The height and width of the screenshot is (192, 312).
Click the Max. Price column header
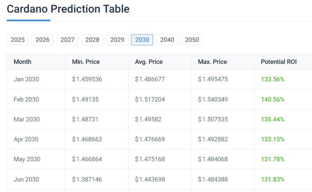212,62
